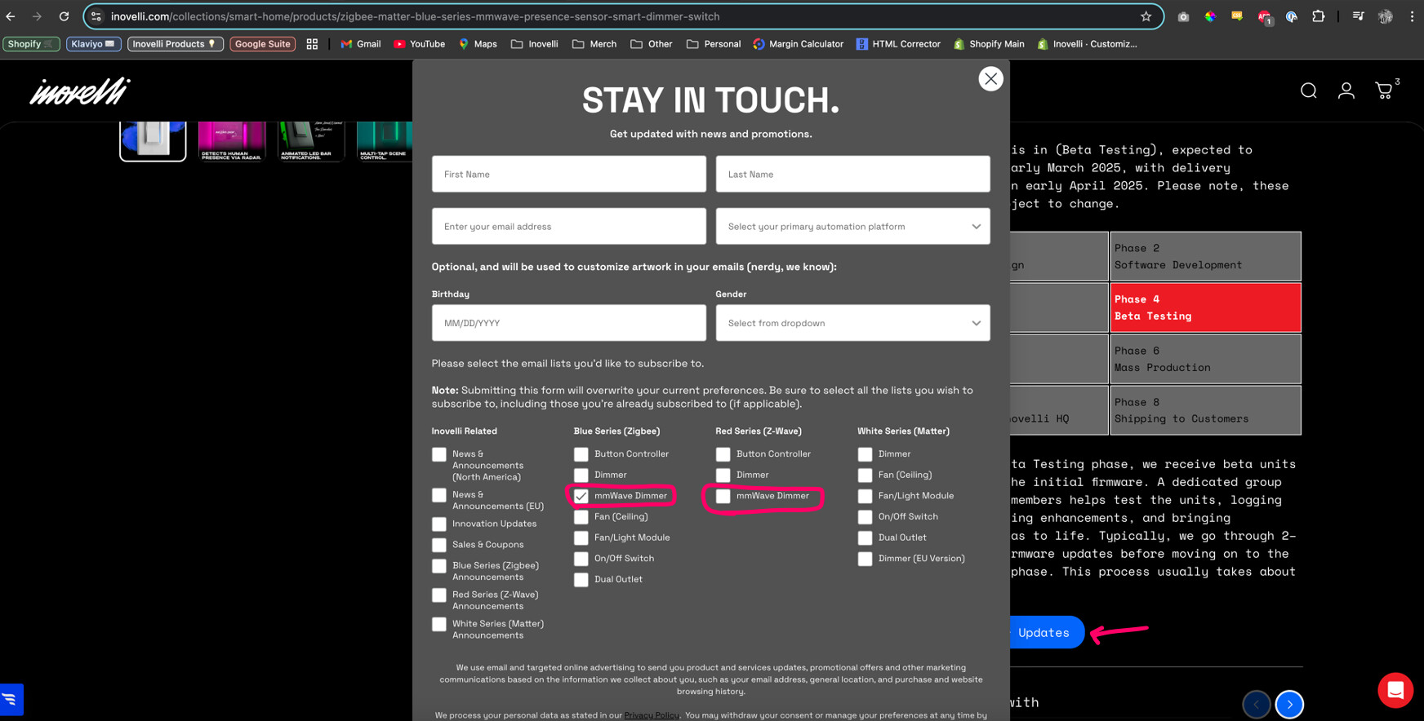The width and height of the screenshot is (1424, 721).
Task: Check Blue Series Button Controller checkbox
Action: point(581,454)
